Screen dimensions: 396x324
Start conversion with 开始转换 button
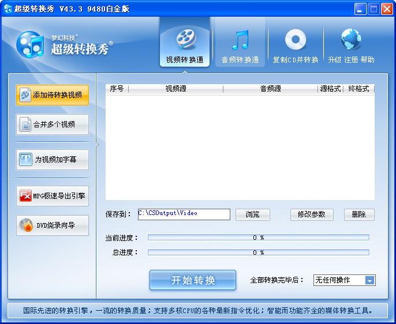point(193,280)
